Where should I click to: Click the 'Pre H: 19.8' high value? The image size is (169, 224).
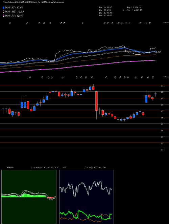coord(105,10)
